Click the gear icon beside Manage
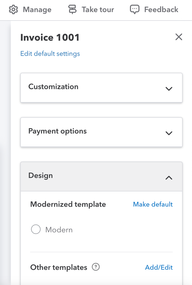 coord(13,10)
